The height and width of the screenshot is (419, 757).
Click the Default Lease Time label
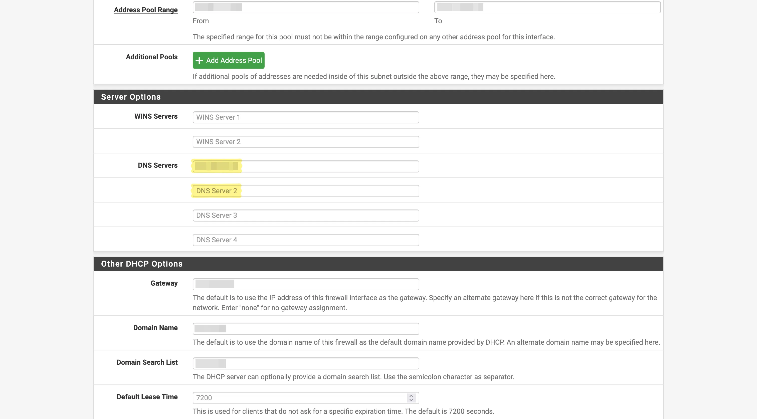tap(147, 397)
